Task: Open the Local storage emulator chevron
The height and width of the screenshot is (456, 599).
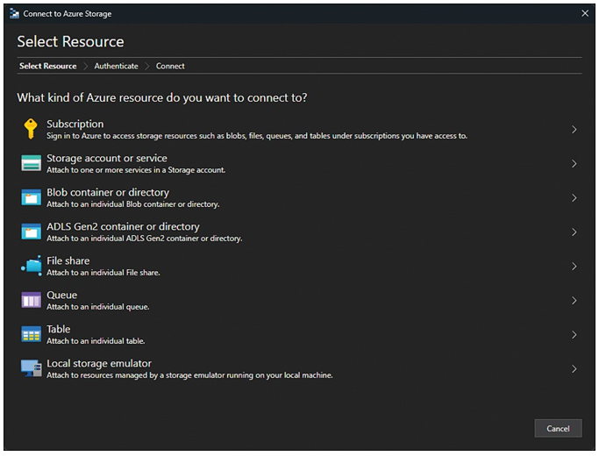Action: (574, 369)
